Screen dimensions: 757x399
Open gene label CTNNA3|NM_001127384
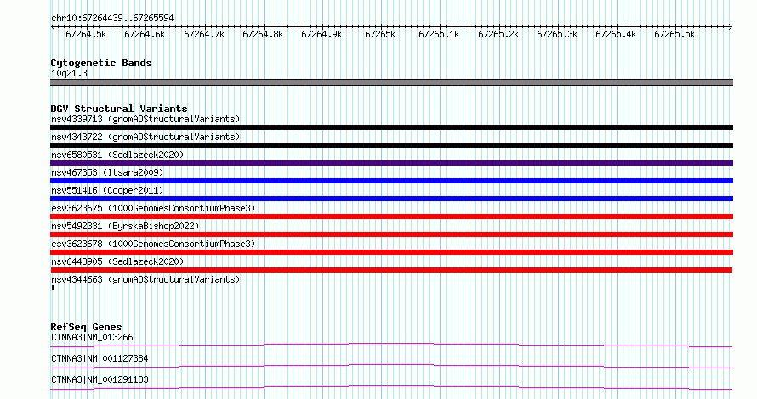coord(100,358)
